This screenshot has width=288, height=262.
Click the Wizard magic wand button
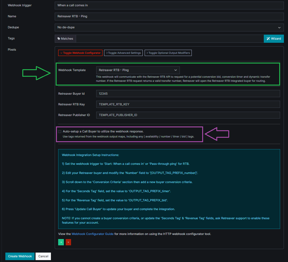[274, 39]
